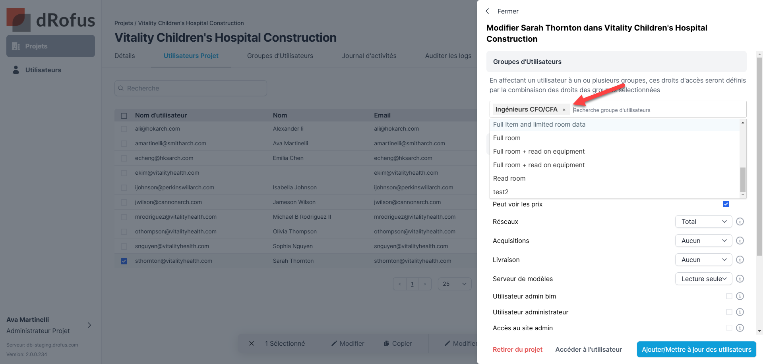Expand the Serveur de modèles dropdown
This screenshot has height=364, width=763.
(x=703, y=279)
